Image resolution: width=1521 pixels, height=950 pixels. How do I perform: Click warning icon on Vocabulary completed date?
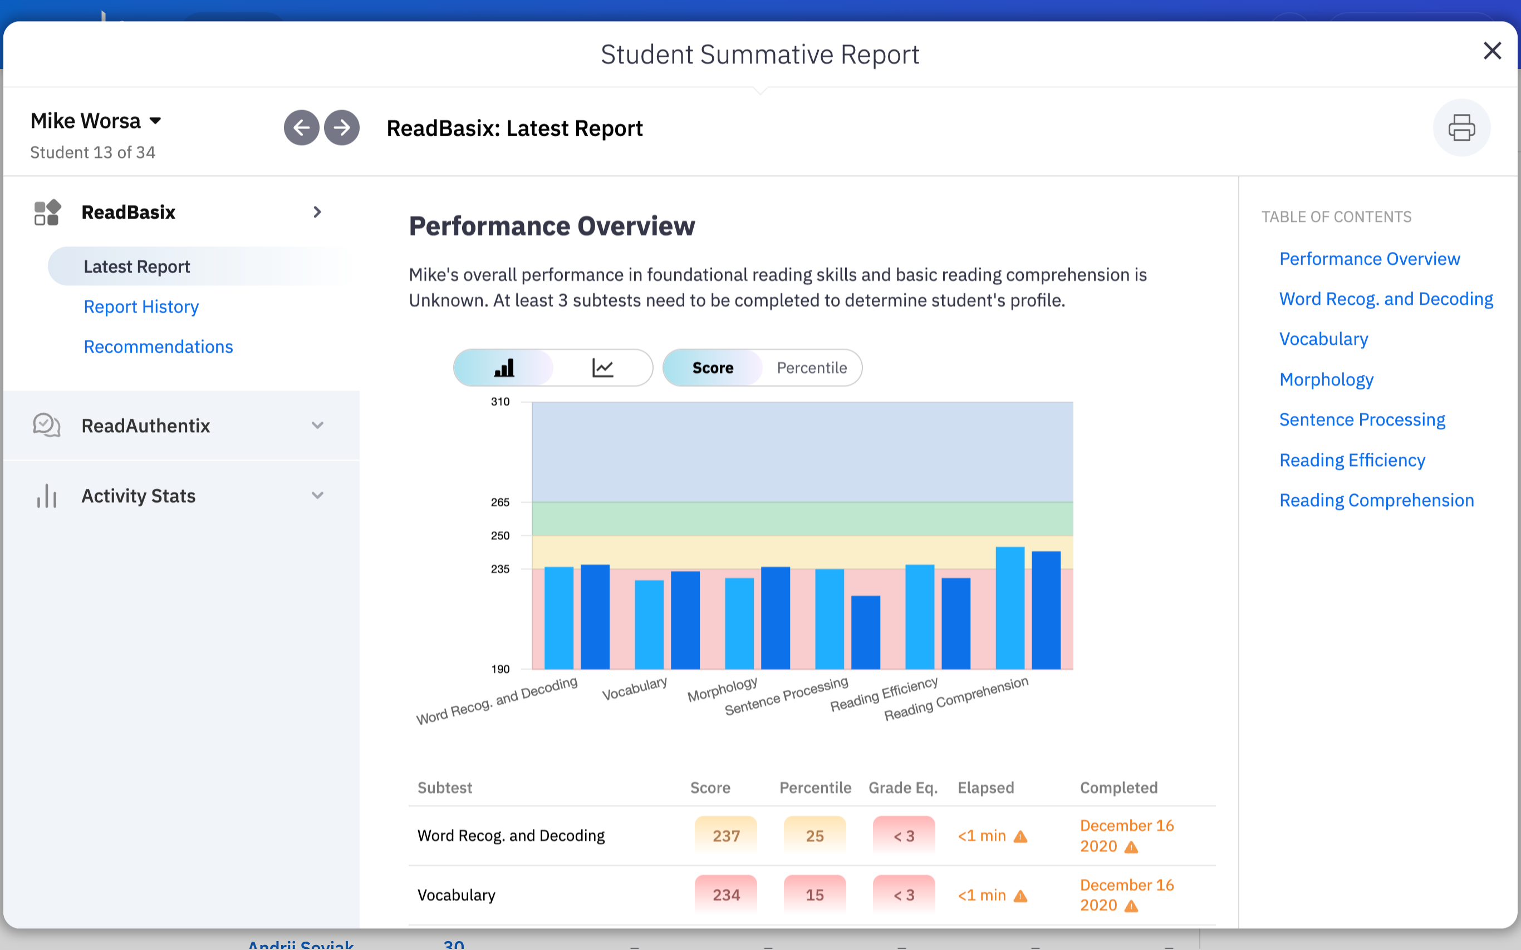point(1131,906)
